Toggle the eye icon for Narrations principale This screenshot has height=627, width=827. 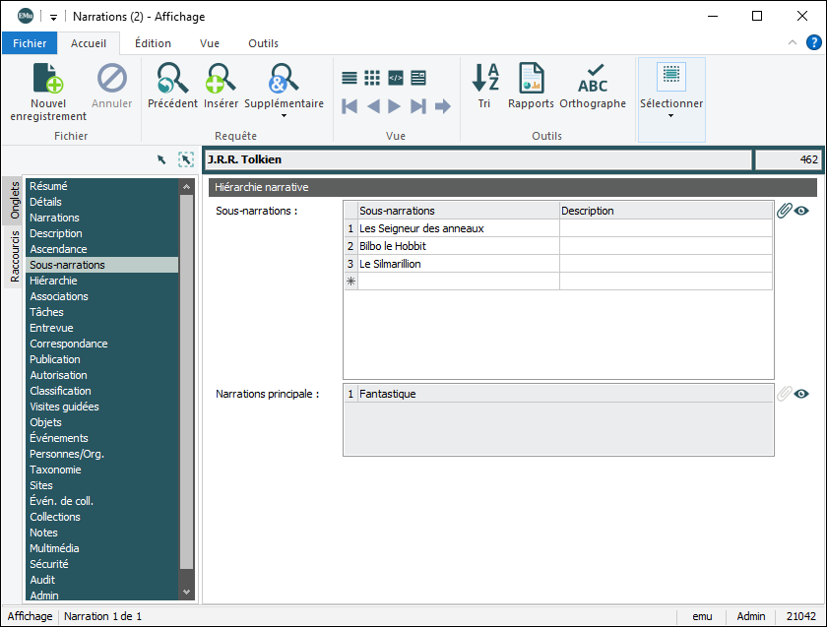coord(801,394)
